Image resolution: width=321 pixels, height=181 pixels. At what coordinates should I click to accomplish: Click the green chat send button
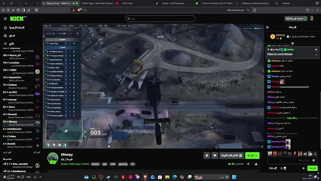312,168
